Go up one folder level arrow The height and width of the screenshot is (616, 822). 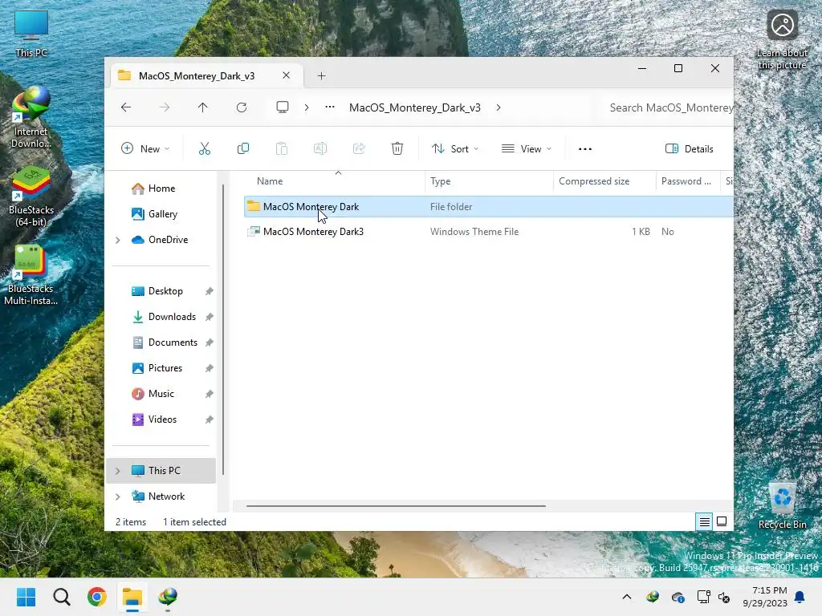(x=203, y=107)
